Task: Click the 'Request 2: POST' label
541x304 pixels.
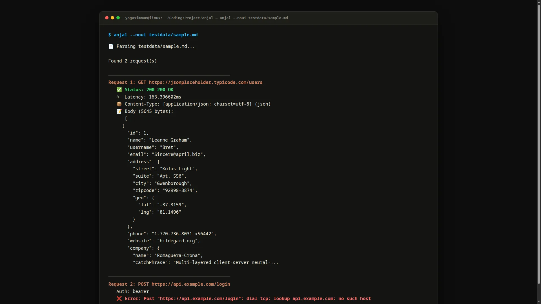Action: pos(128,284)
